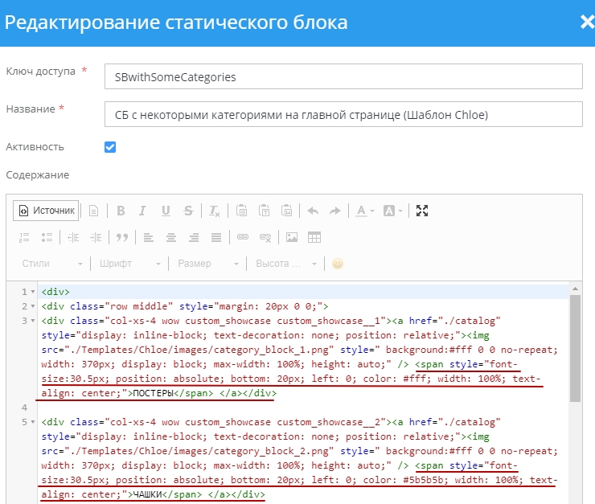
Task: Click the insert link icon
Action: click(242, 237)
